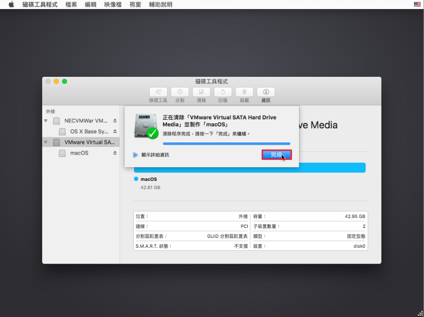This screenshot has width=424, height=317.
Task: Click the yellow minimize window button
Action: point(56,81)
